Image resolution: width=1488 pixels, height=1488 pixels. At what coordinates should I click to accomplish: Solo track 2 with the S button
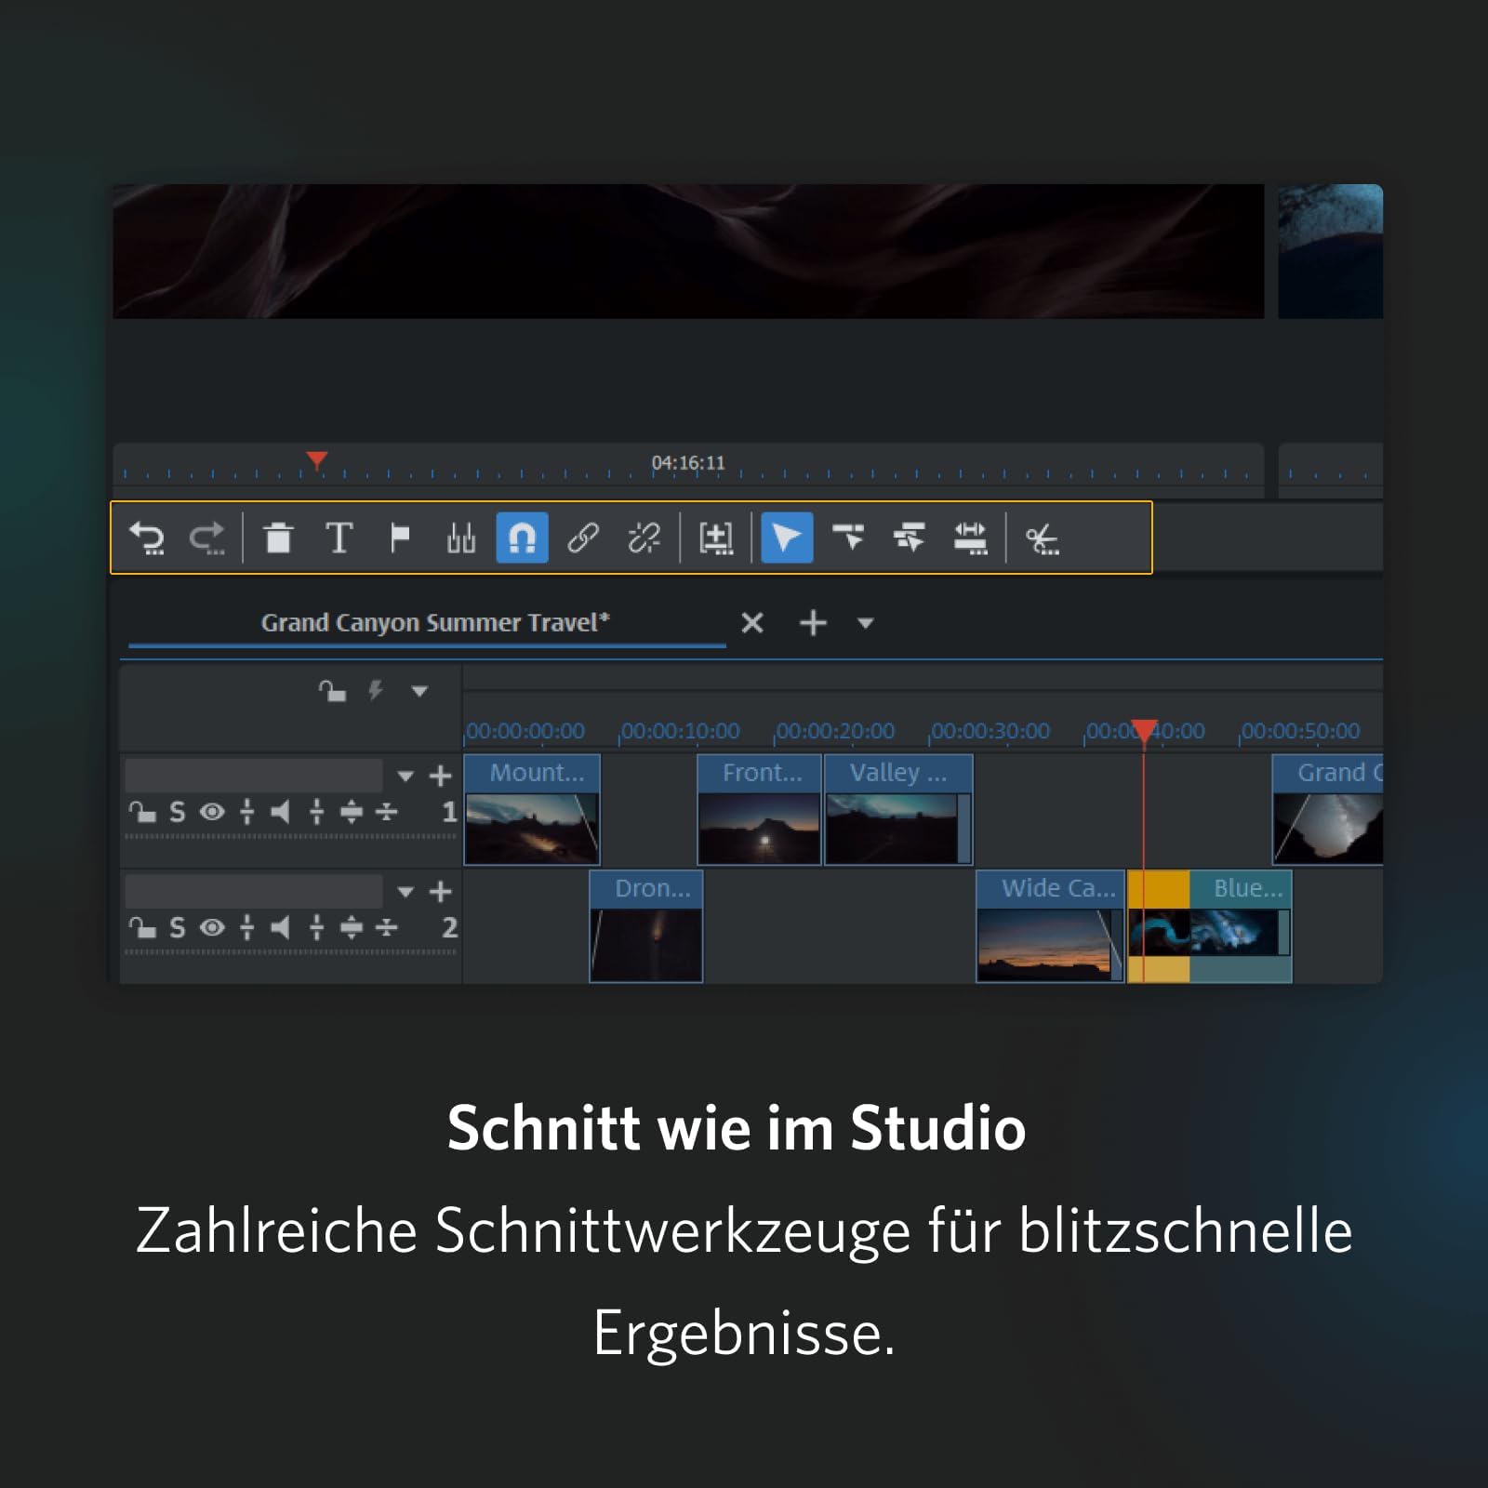click(177, 927)
